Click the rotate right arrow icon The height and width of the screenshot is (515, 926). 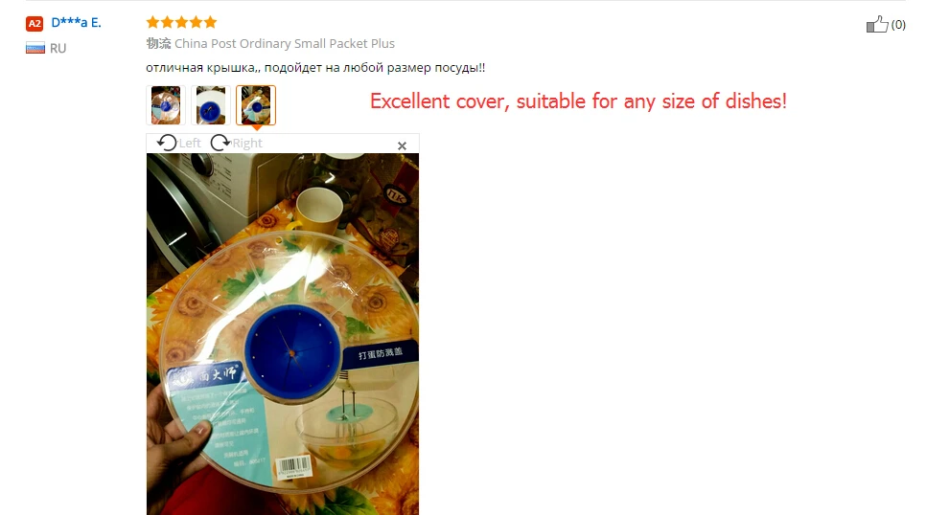click(220, 143)
